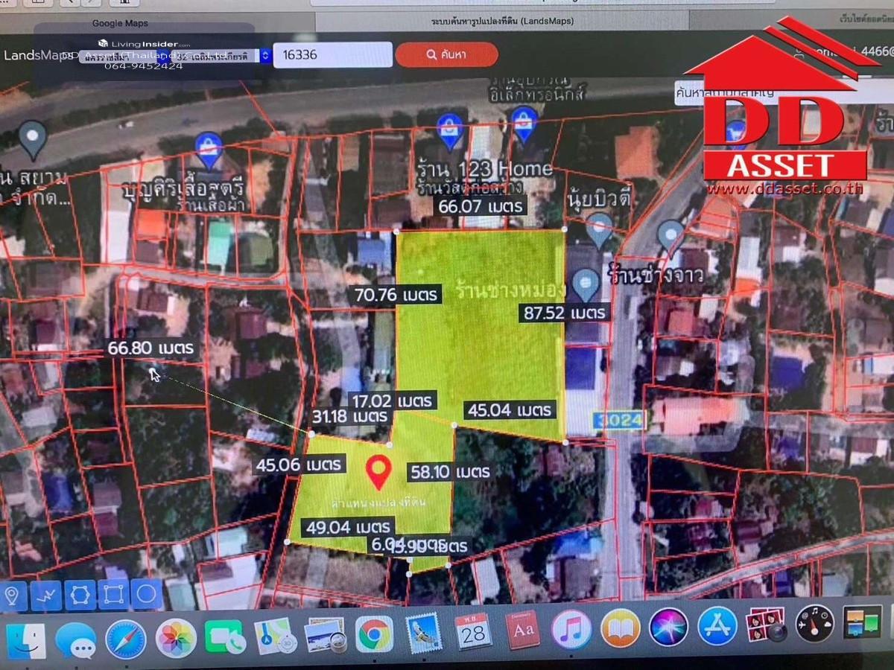Click the red ค้นหา search button
Image resolution: width=894 pixels, height=670 pixels.
[x=446, y=54]
